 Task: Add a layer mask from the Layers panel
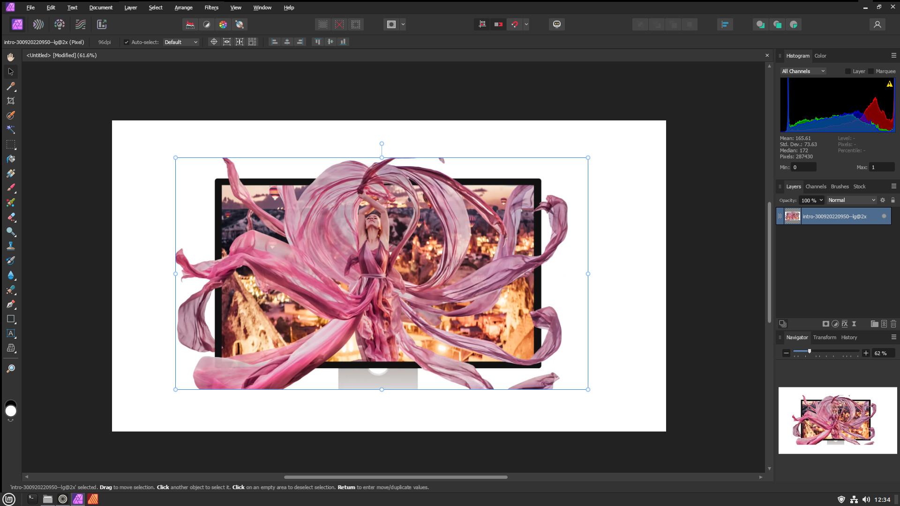826,324
